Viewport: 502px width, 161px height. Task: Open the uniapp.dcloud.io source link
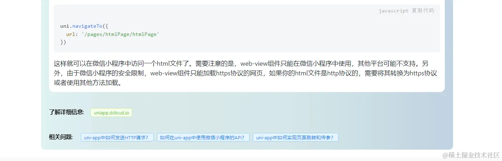pyautogui.click(x=111, y=112)
